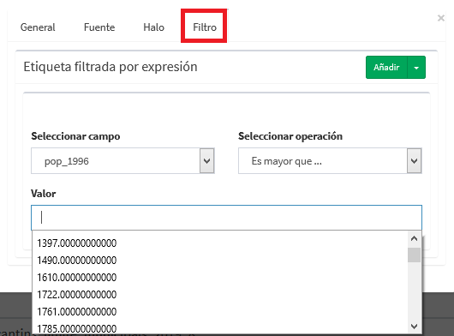
Task: Click into the Valor input field
Action: (x=226, y=218)
